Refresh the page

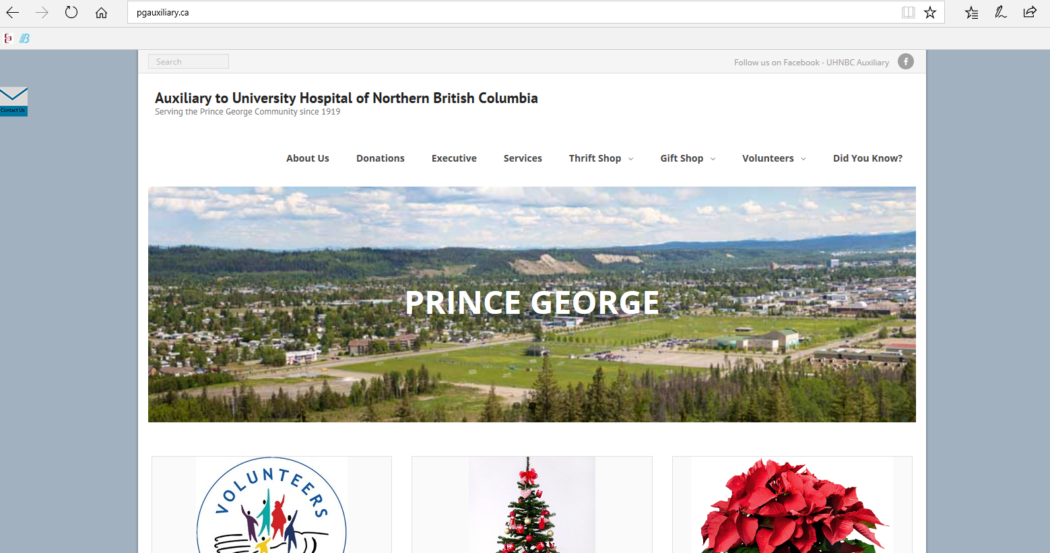[x=71, y=12]
